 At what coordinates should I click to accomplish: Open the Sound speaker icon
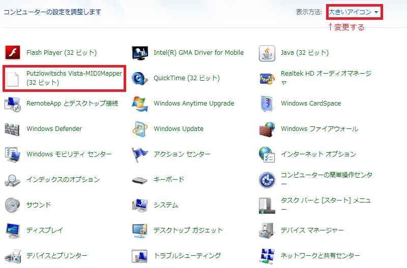pos(12,205)
